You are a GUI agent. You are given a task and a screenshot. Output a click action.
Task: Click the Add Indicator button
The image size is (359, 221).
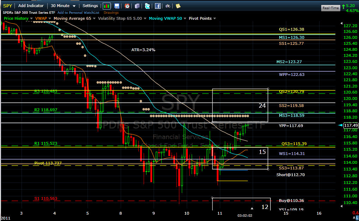(31, 6)
